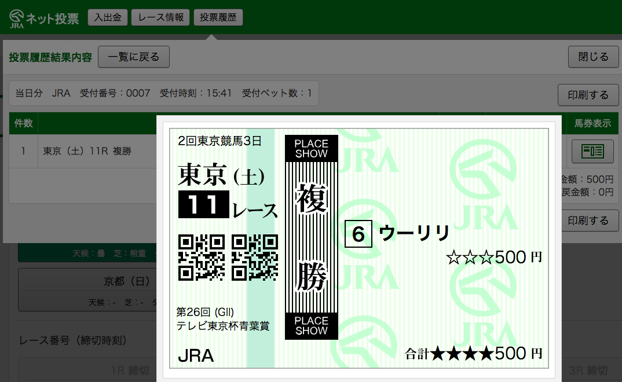Open the レース情報 menu

tap(160, 17)
